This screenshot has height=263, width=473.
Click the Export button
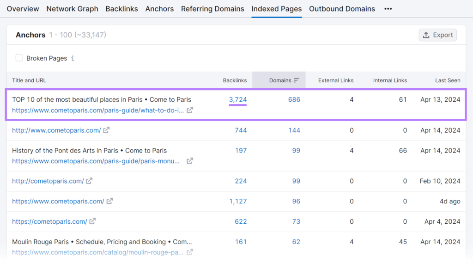[x=438, y=35]
